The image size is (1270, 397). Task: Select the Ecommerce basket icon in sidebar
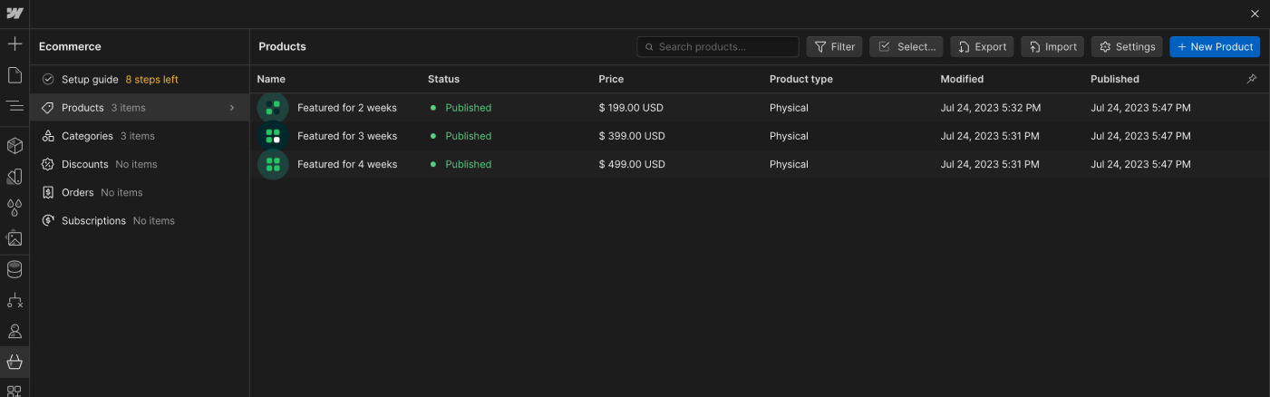point(15,362)
